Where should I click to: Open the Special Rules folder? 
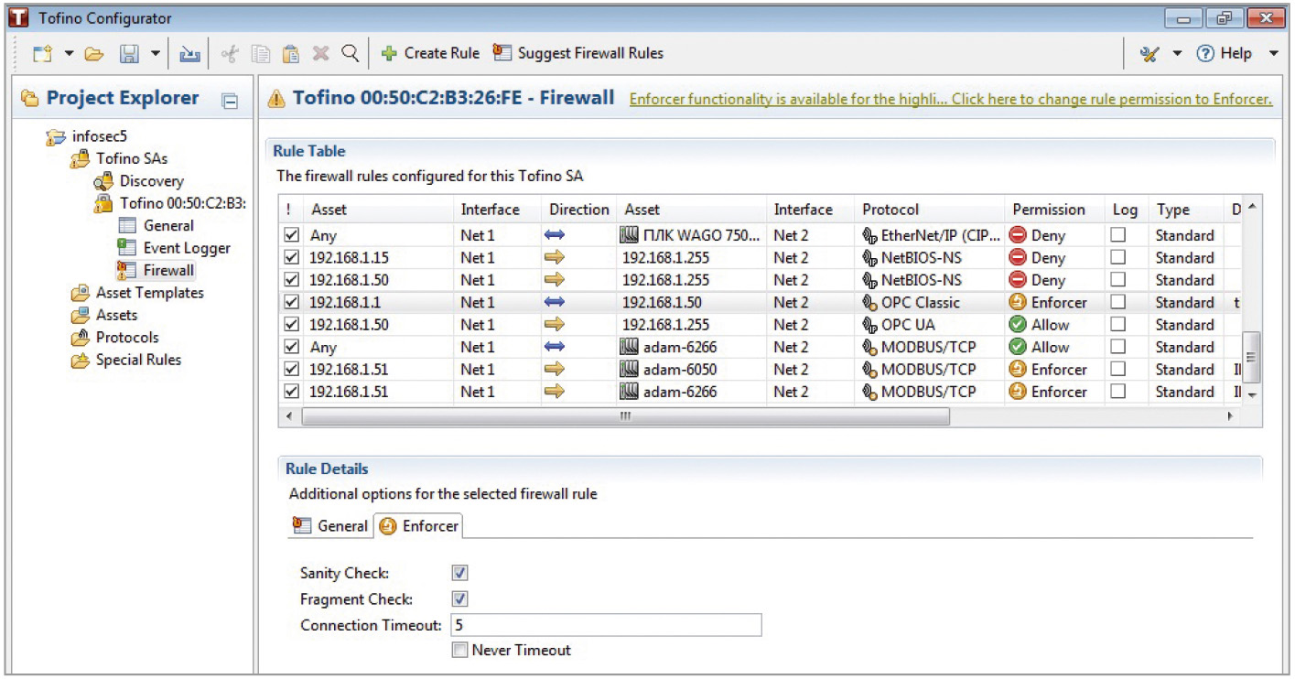click(126, 360)
